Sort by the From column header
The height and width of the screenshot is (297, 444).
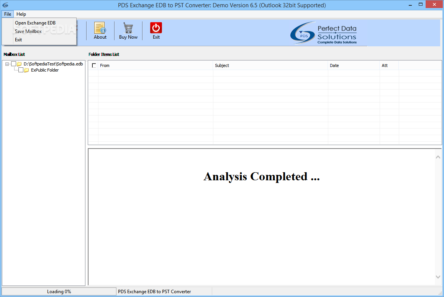point(156,65)
